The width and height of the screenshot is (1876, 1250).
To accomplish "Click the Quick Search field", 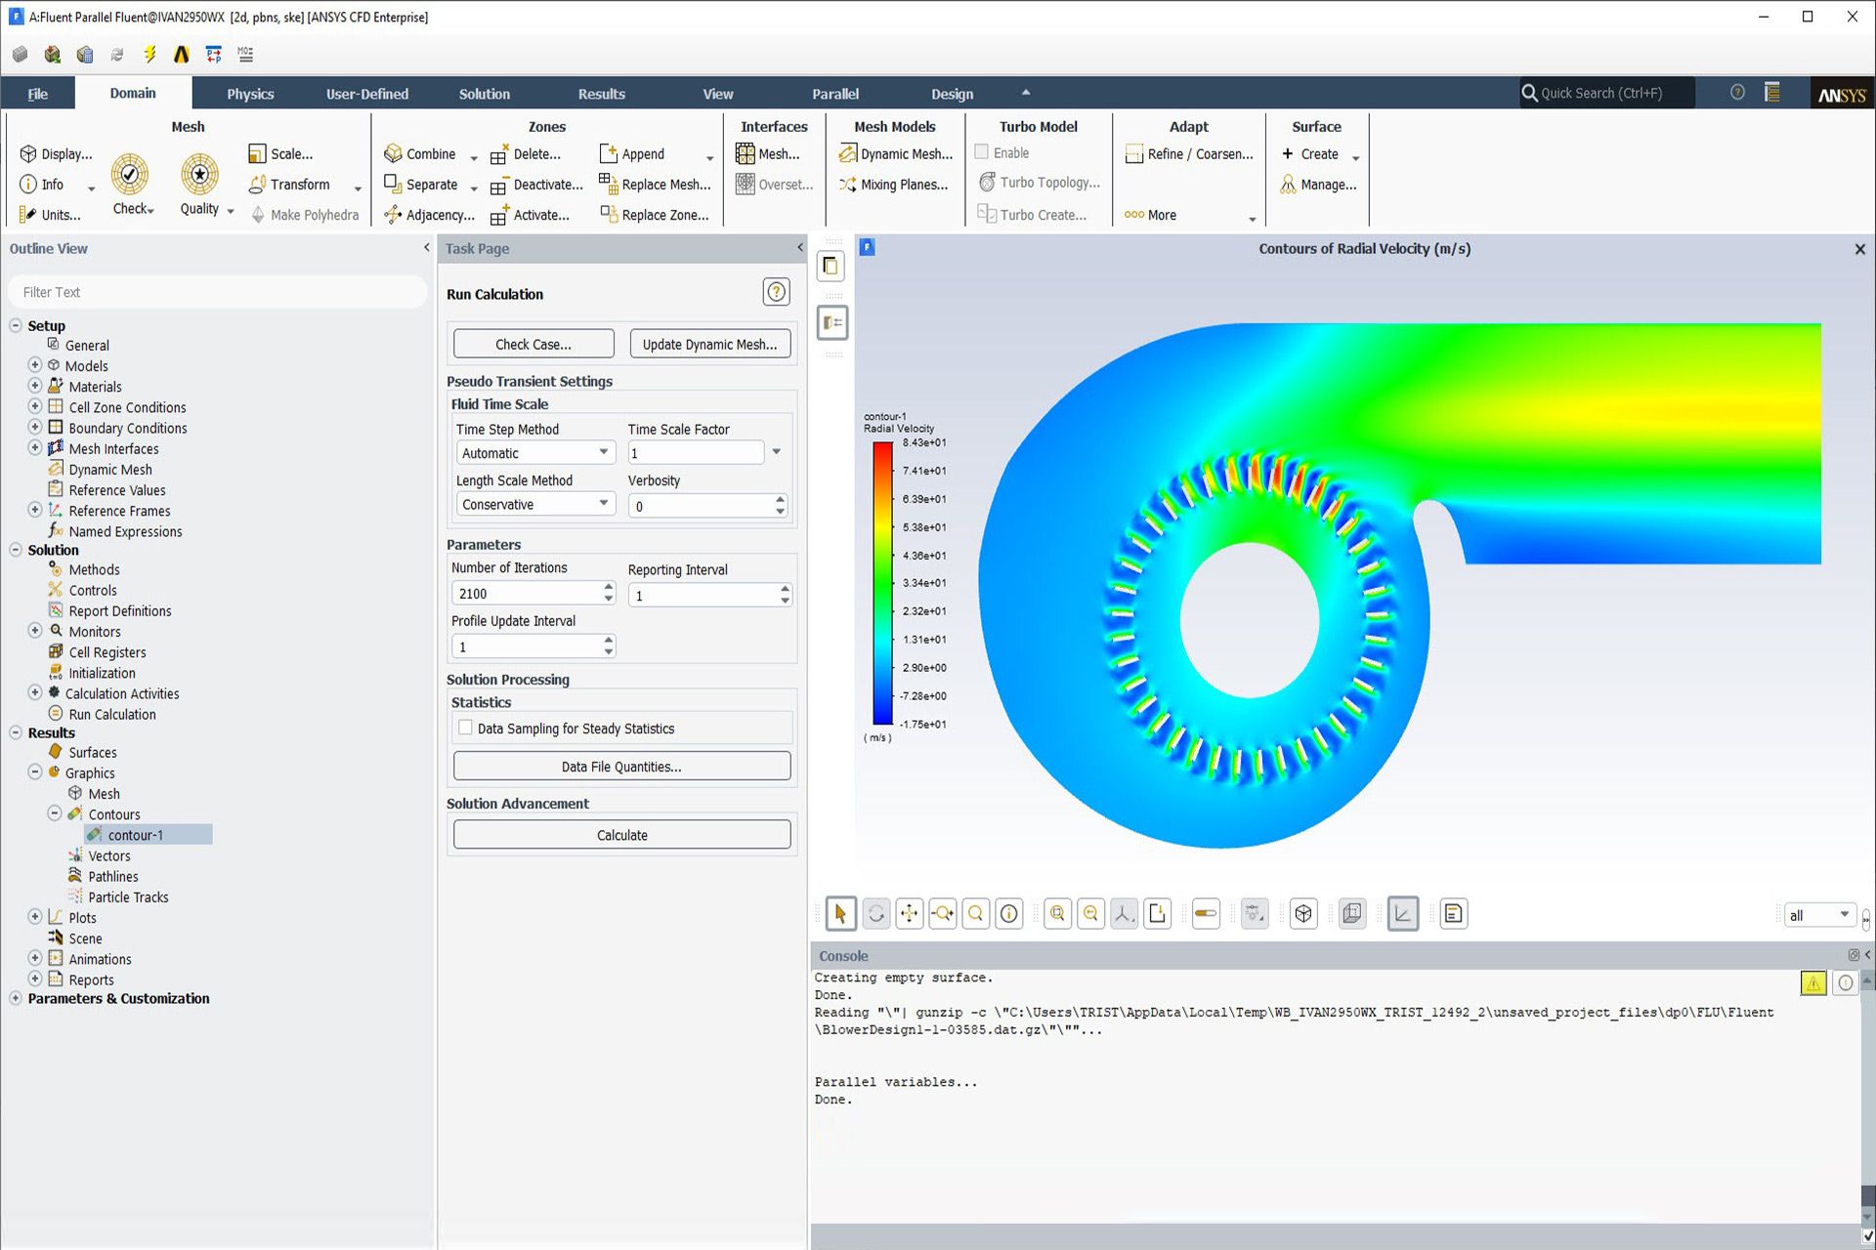I will 1605,93.
